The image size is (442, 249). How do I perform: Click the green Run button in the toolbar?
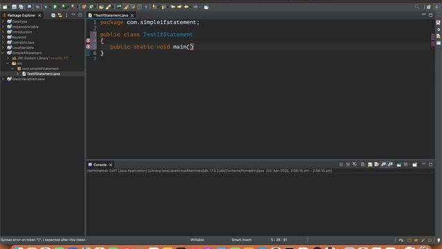point(55,7)
